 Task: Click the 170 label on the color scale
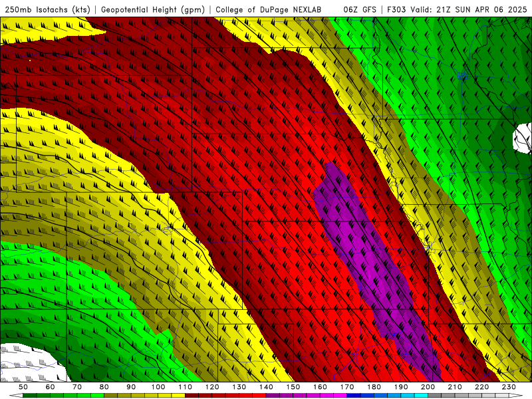tap(347, 387)
